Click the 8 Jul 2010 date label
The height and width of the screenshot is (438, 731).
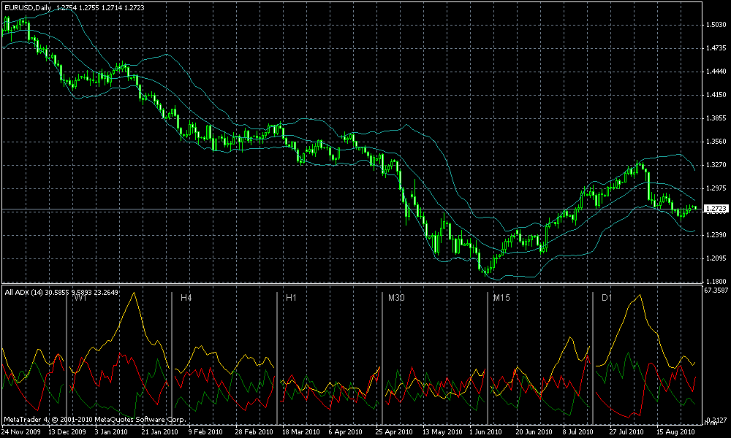[578, 431]
